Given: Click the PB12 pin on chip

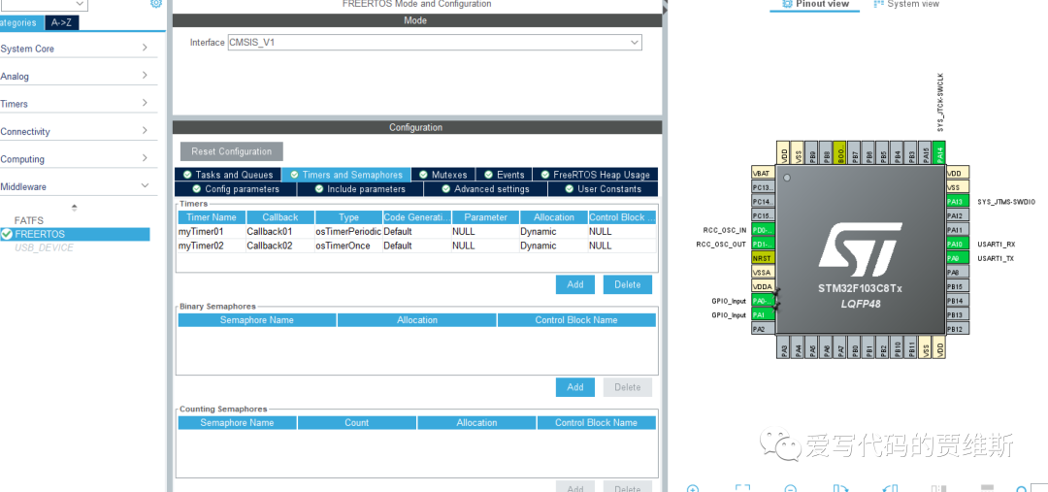Looking at the screenshot, I should [958, 329].
